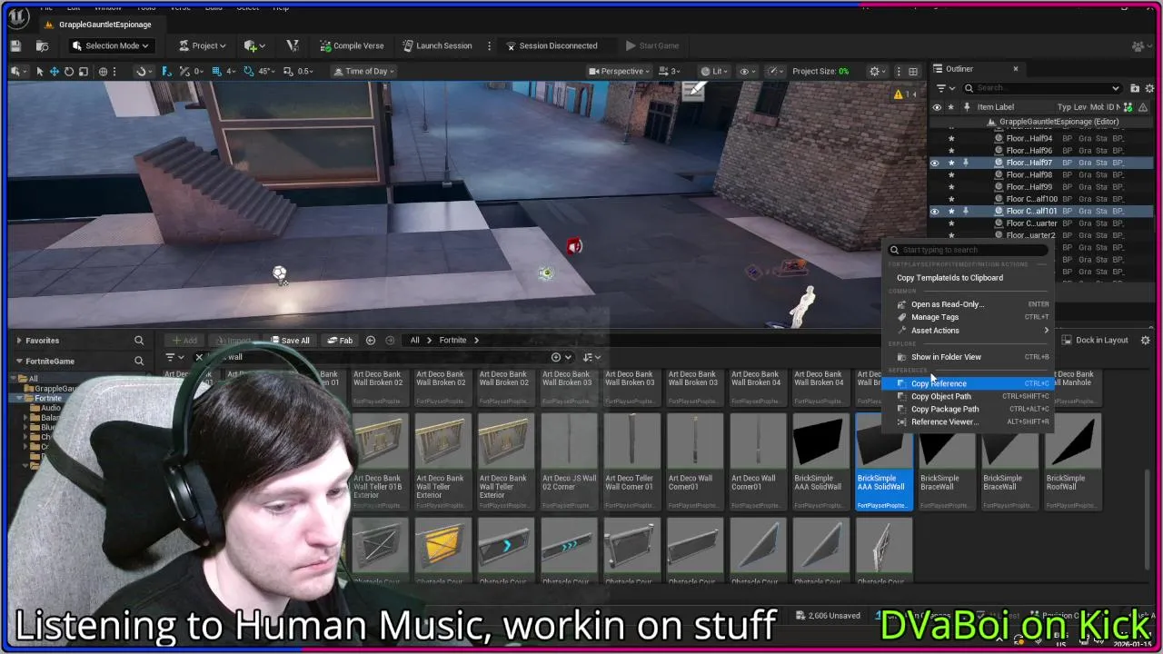Collapse the FortniteGame tree section
Screen dimensions: 1163x654
(19, 361)
